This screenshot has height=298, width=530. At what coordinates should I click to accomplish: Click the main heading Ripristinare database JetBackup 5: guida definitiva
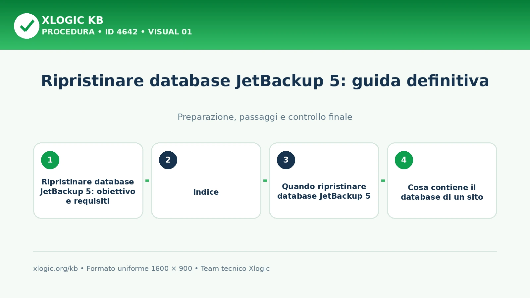tap(265, 81)
